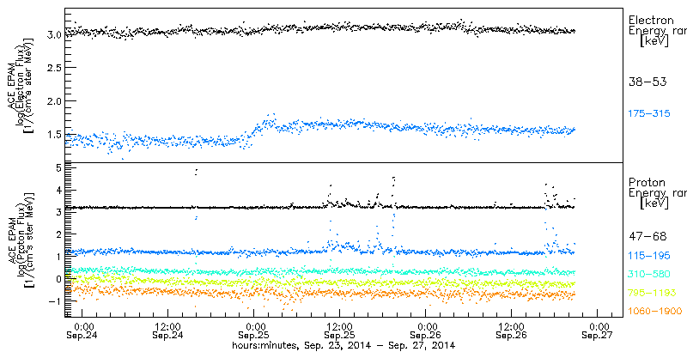The width and height of the screenshot is (687, 352).
Task: Click the 12:00 Sep.25 time axis label
Action: point(340,331)
